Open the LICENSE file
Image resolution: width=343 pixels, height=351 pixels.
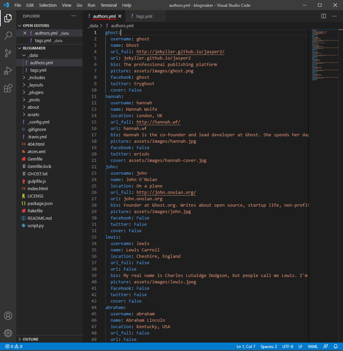click(x=49, y=196)
